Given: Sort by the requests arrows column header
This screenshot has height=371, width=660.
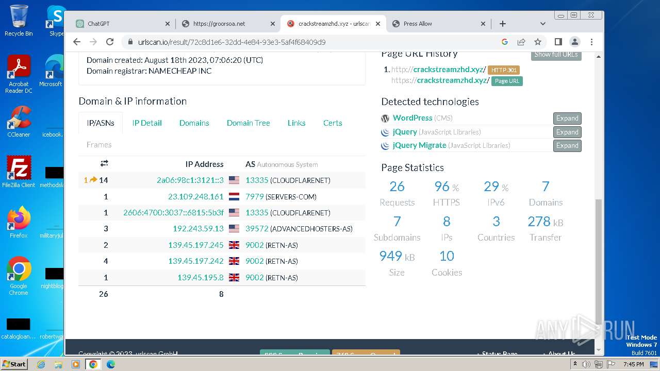Looking at the screenshot, I should pos(104,163).
